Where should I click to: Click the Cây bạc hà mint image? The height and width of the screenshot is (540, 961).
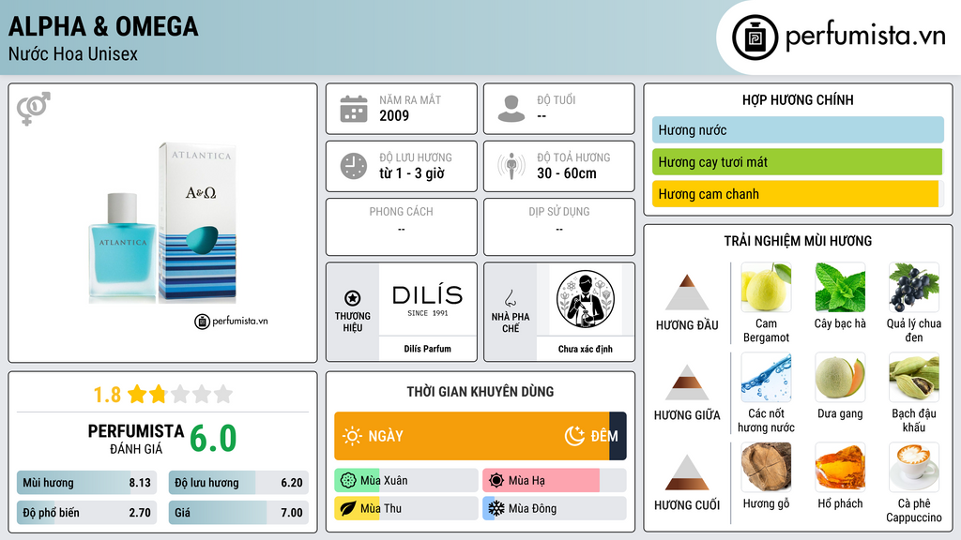840,287
